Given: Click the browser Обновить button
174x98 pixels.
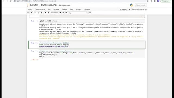Looking at the screenshot, I should coord(166,1).
